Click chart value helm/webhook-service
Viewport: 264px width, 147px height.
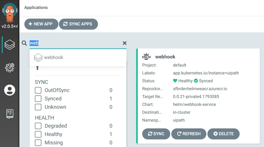pos(194,105)
